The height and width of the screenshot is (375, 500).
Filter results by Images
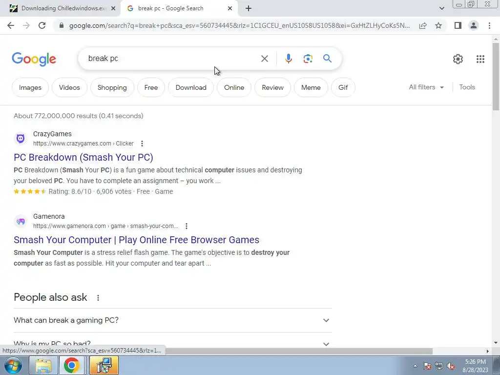coord(30,87)
